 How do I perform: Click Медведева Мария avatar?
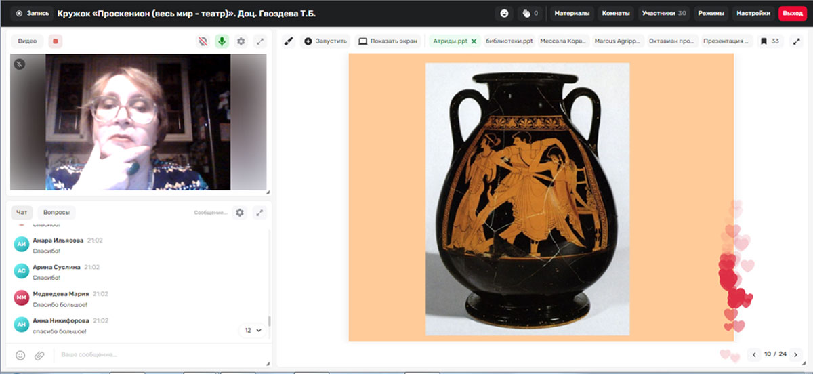[x=22, y=298]
